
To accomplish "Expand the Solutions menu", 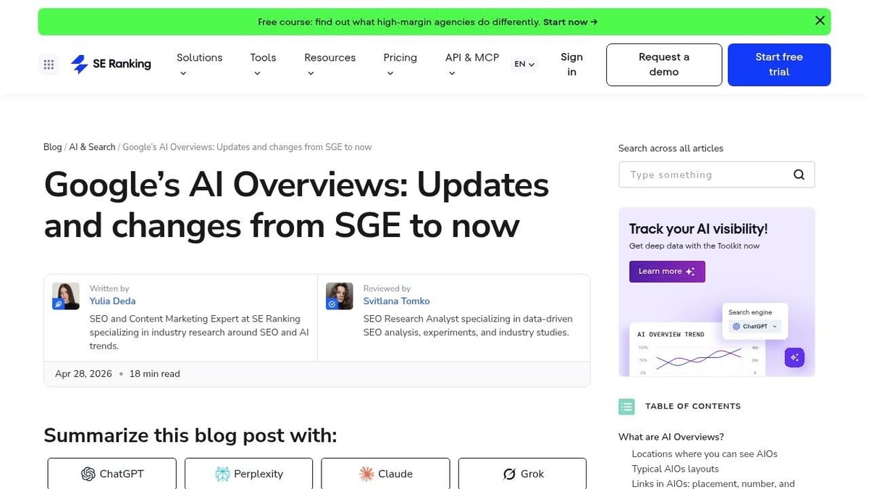I will 199,64.
